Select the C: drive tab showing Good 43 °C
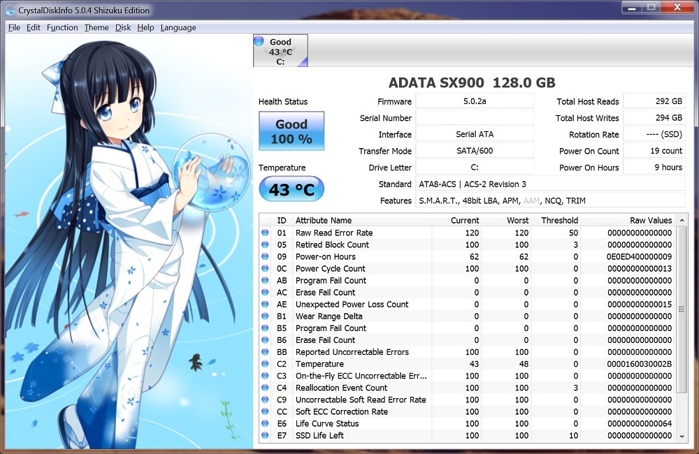The image size is (699, 454). [280, 51]
